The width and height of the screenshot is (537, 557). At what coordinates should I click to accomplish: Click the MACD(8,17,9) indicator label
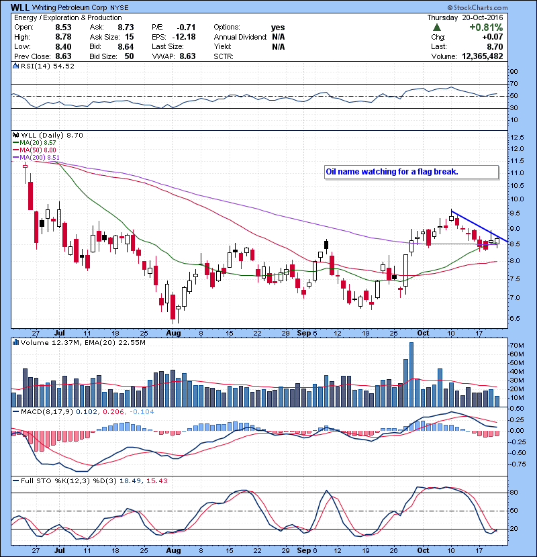click(x=47, y=412)
